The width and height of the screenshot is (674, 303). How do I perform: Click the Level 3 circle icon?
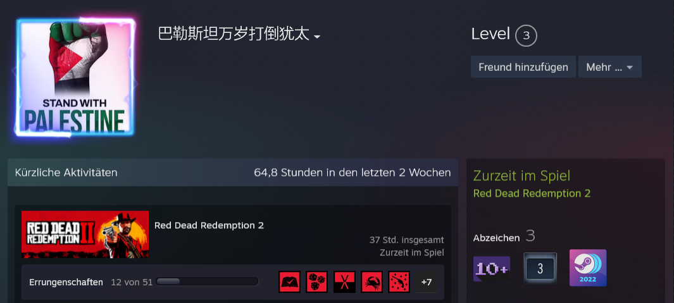pyautogui.click(x=526, y=35)
